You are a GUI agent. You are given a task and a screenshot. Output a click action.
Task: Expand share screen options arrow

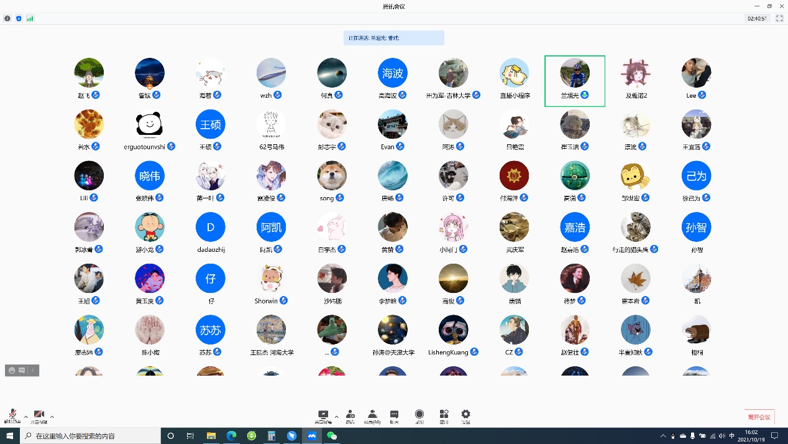336,417
